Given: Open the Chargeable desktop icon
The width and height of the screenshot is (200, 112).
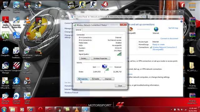Looking at the screenshot, I should (x=5, y=52).
